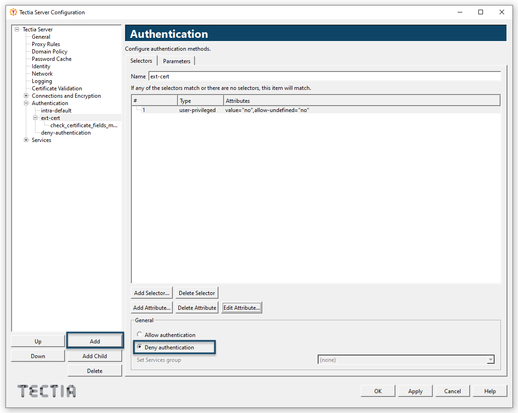Select Network tree item
Screen dimensions: 518x413
click(42, 74)
